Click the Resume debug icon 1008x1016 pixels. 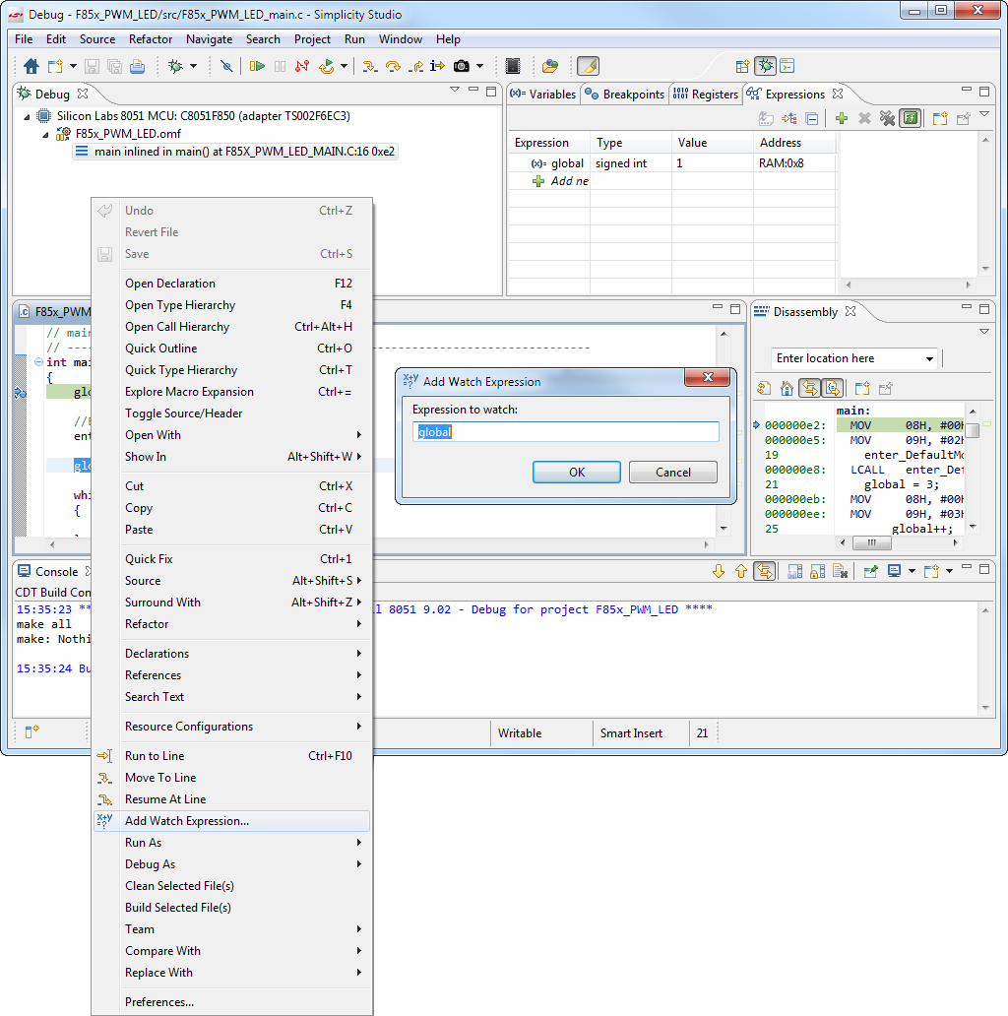256,66
